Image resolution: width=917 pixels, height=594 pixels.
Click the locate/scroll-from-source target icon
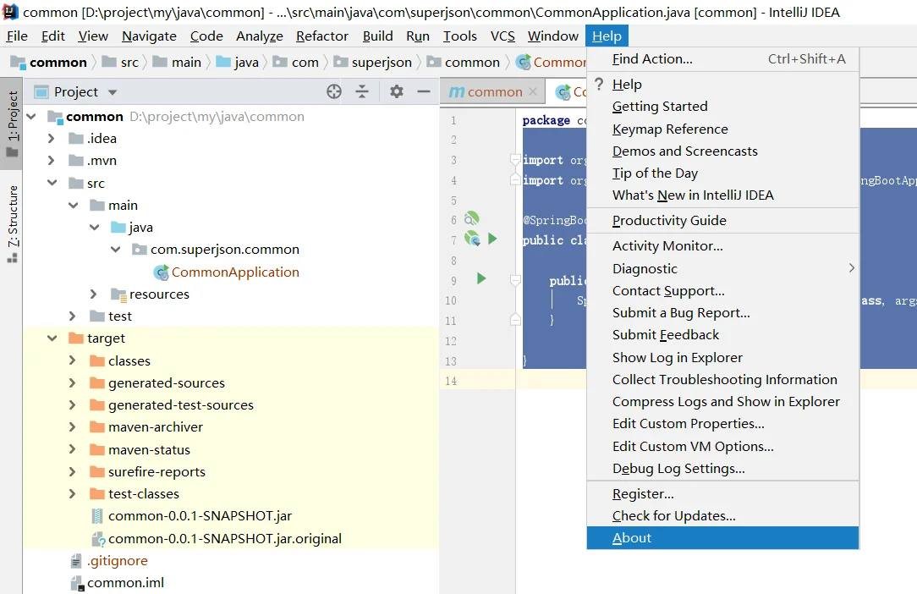(334, 91)
